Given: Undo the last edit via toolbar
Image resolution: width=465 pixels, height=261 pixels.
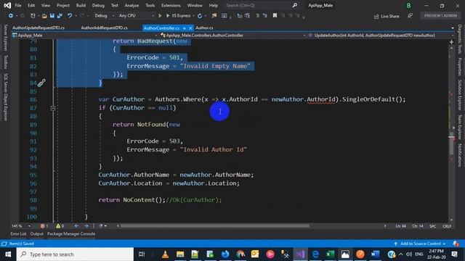Looking at the screenshot, I should coord(70,16).
